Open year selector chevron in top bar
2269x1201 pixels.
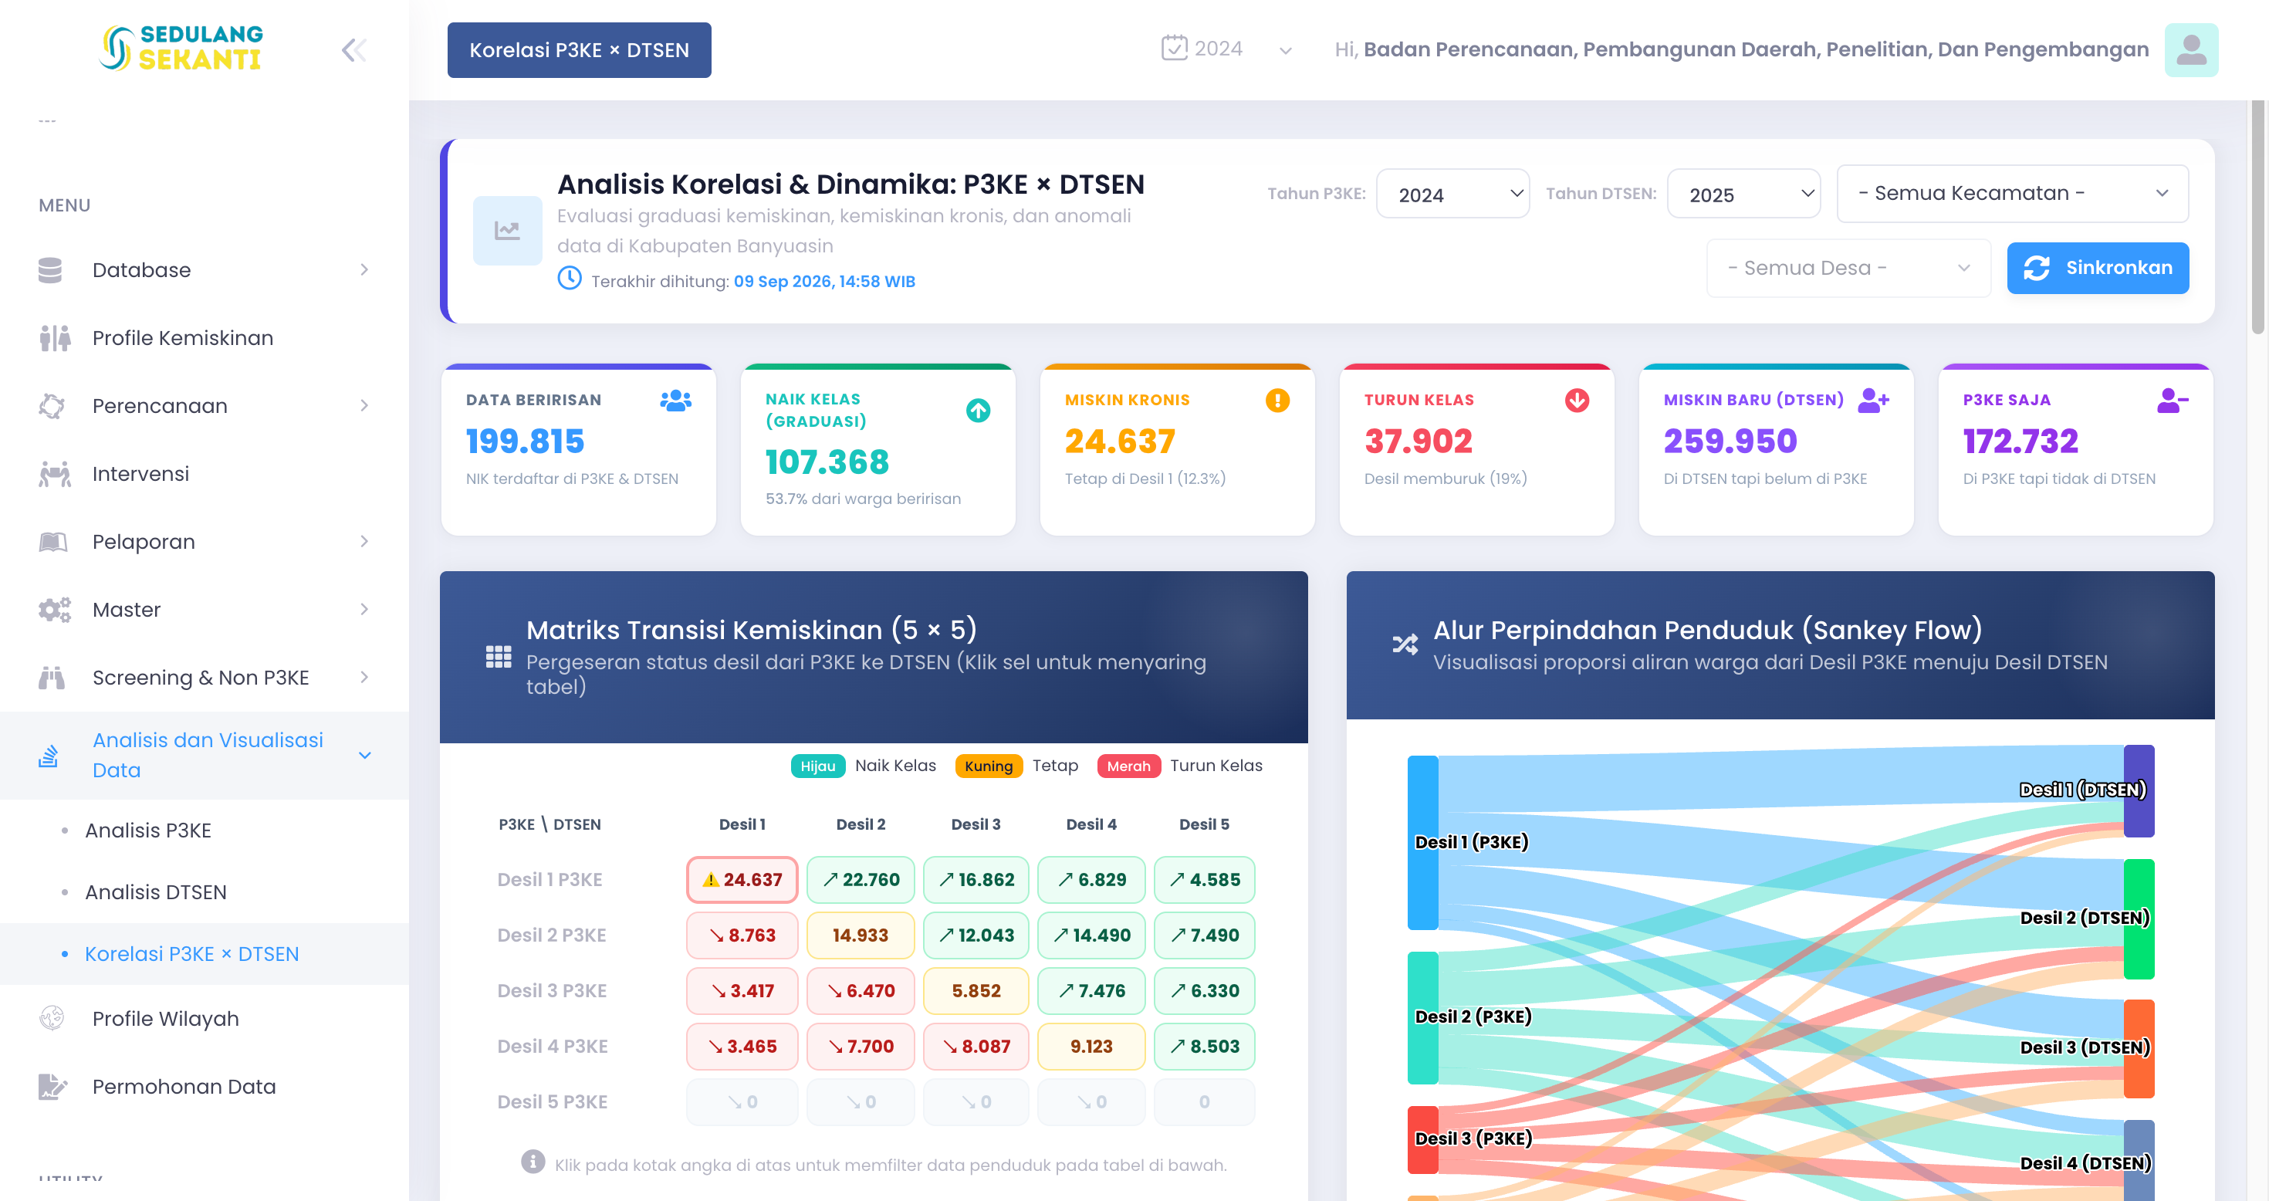1286,50
